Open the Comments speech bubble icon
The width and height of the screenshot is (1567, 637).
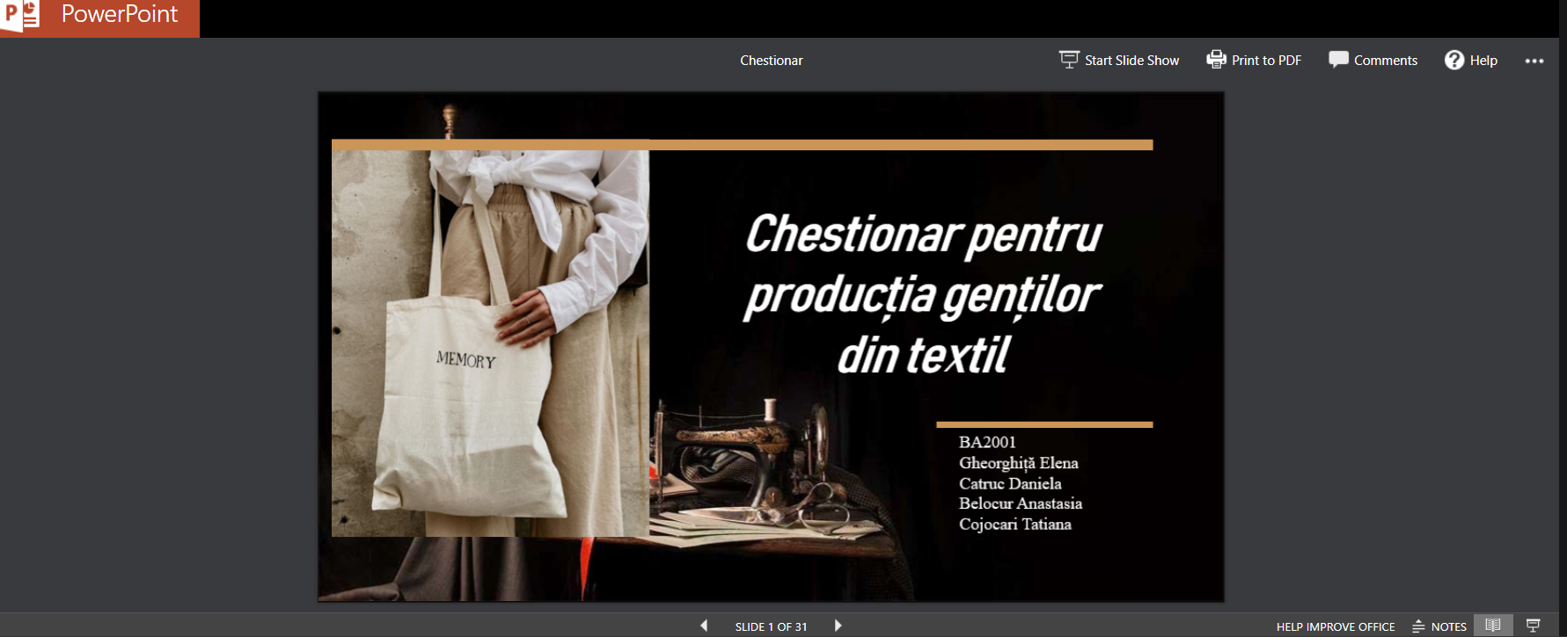[1338, 60]
